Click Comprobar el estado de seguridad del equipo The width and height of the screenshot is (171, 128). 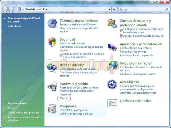(x=81, y=49)
